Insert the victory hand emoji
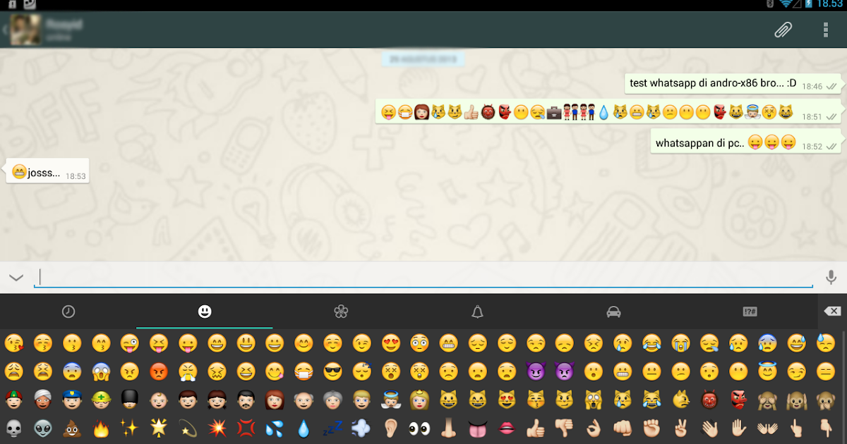 (x=679, y=427)
